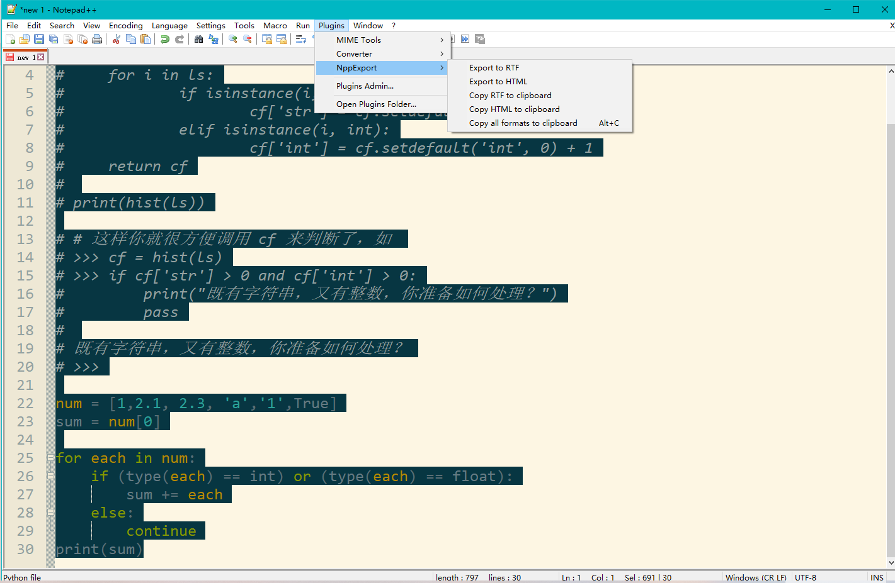Toggle synchronize horizontal scrolling icon
This screenshot has height=583, width=895.
coord(282,39)
